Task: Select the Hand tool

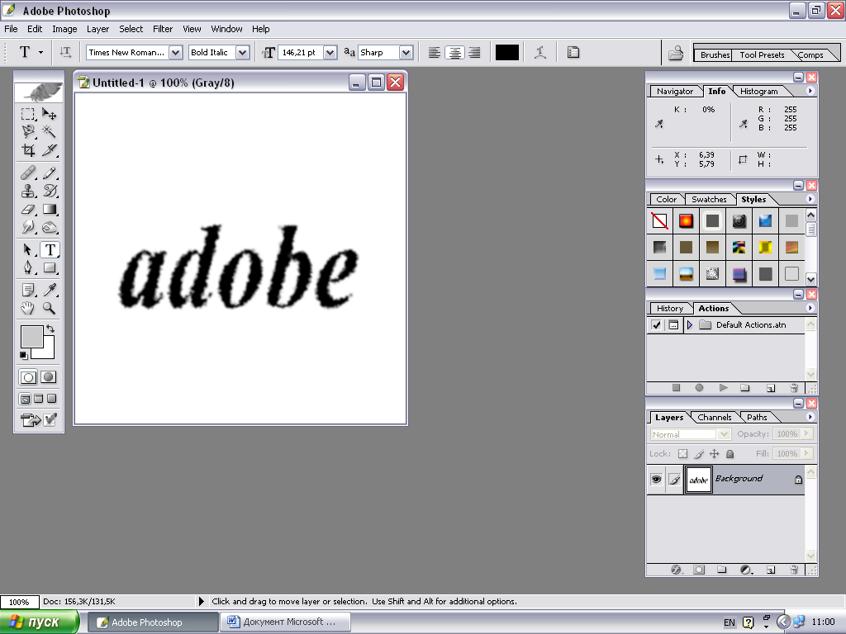Action: tap(28, 309)
